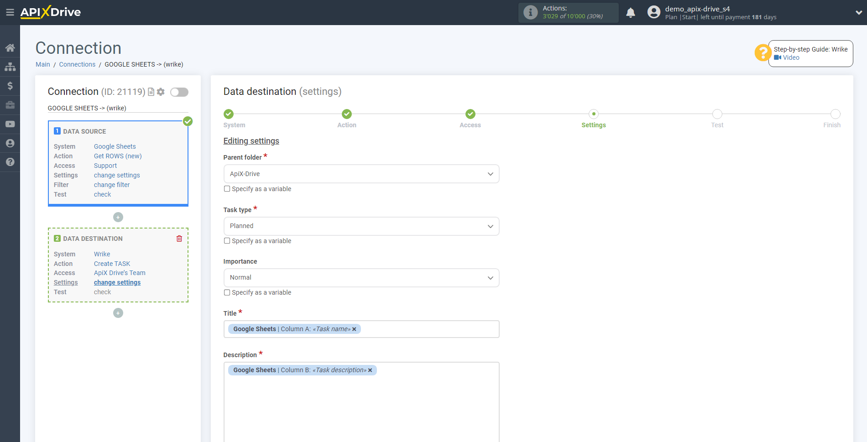
Task: Open the Home sidebar icon
Action: [x=10, y=47]
